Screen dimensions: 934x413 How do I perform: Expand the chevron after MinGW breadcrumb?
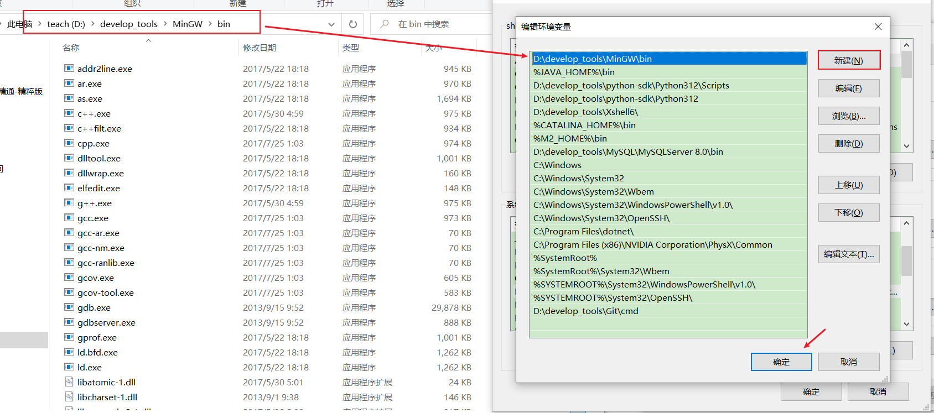[x=210, y=24]
